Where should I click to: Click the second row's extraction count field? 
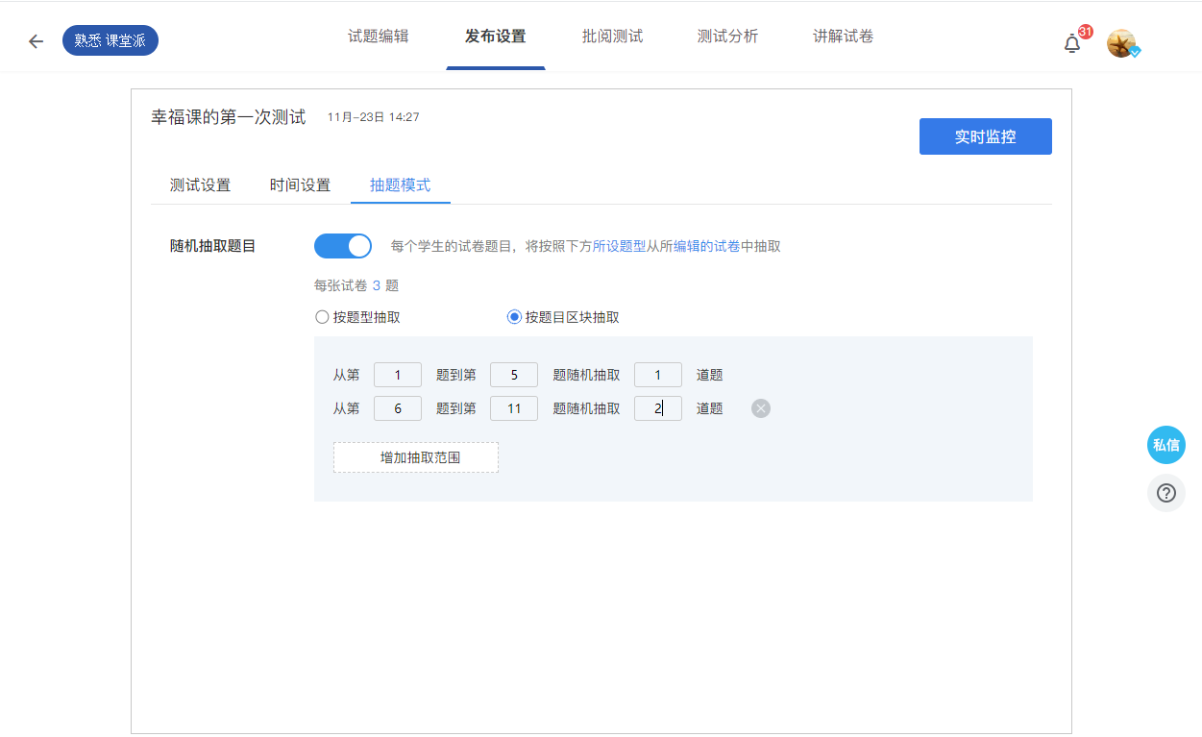(658, 408)
